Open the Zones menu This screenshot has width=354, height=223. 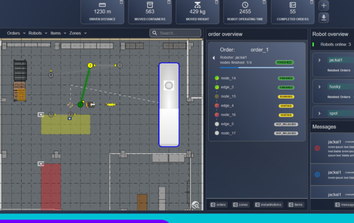point(77,33)
